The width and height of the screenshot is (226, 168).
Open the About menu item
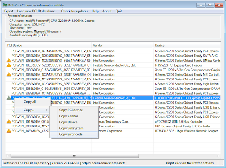[107, 11]
